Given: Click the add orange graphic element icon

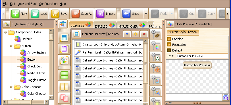Looking at the screenshot, I should (156, 68).
